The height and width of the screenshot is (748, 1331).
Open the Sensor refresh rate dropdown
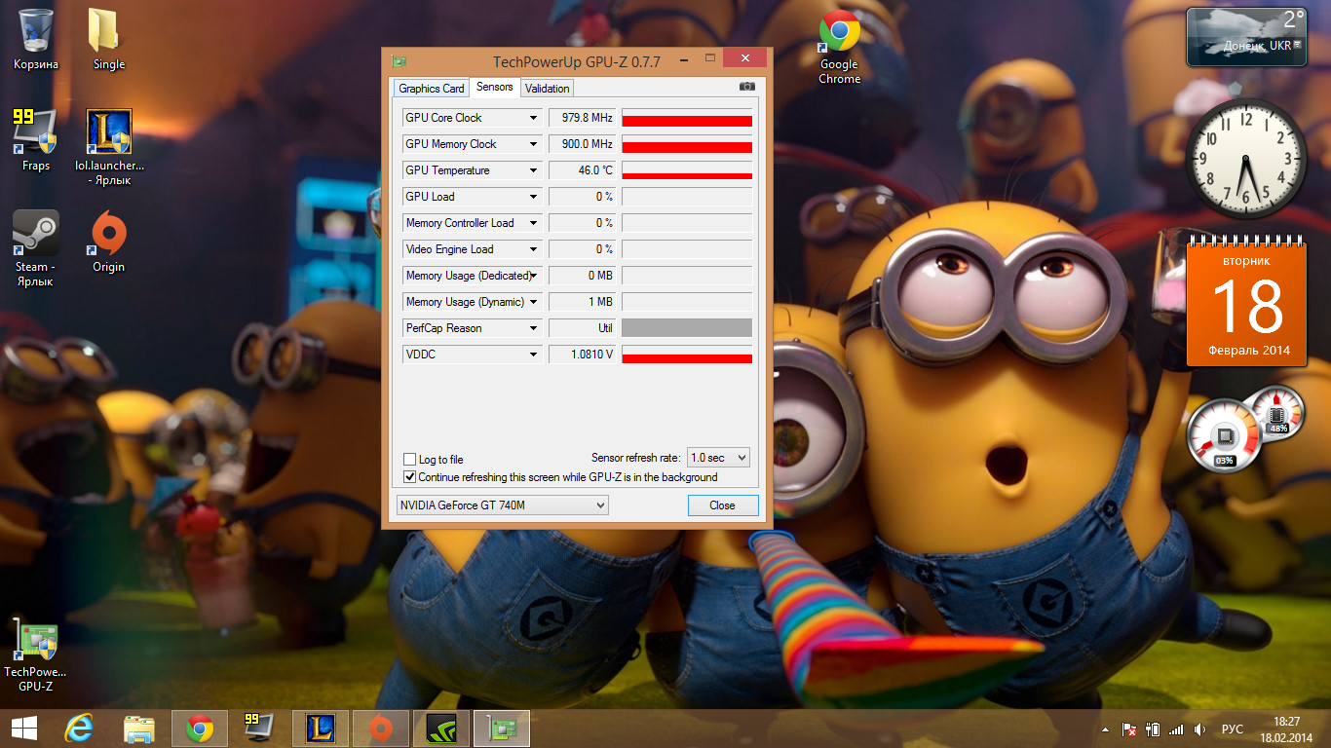coord(718,458)
